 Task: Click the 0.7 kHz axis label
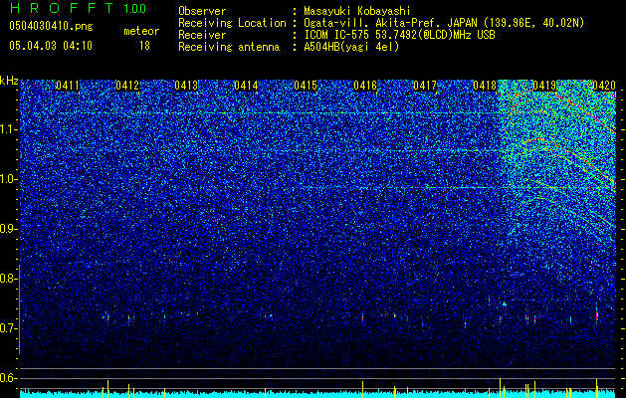9,328
